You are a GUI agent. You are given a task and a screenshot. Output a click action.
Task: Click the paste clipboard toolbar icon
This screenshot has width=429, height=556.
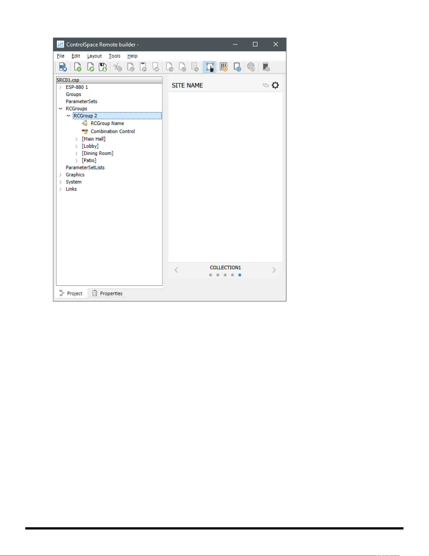(x=143, y=67)
